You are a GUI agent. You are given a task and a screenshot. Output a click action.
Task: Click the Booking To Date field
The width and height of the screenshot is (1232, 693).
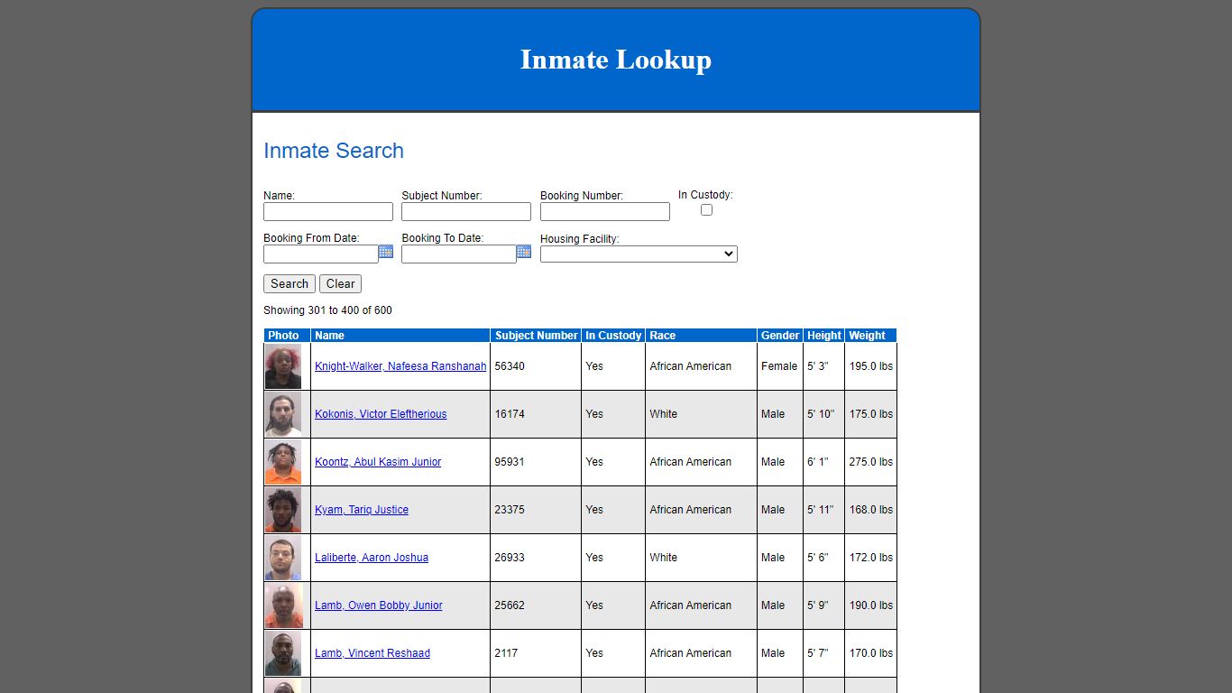point(459,254)
